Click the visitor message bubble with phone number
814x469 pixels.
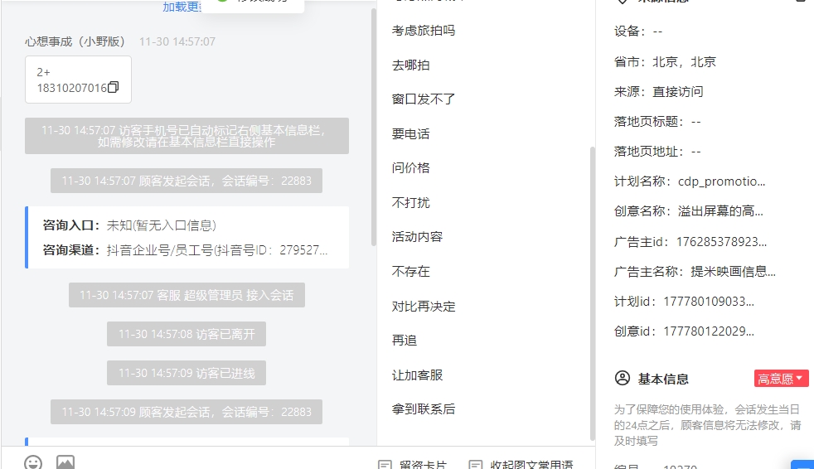tap(78, 80)
